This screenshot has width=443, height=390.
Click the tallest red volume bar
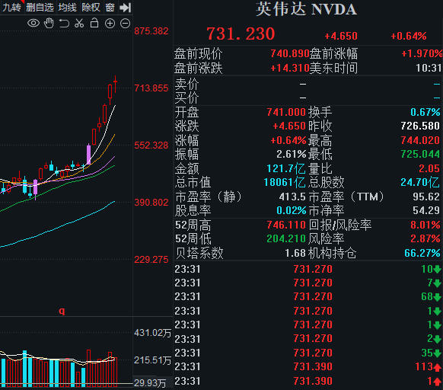coord(89,368)
